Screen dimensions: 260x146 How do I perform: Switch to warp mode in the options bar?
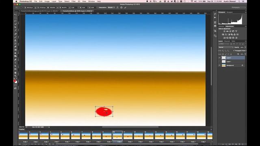tap(117, 7)
